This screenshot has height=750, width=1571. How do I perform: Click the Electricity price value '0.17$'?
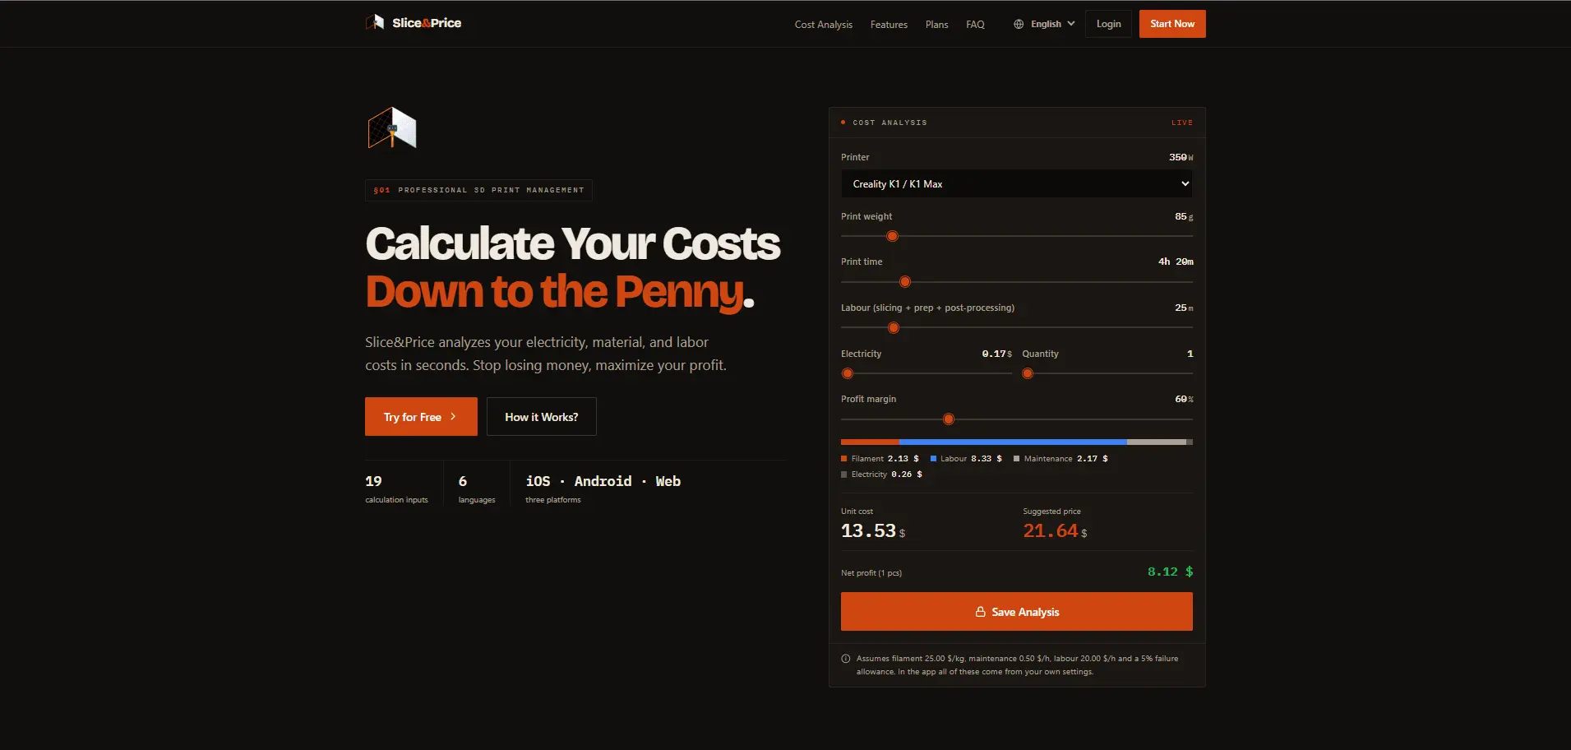click(997, 354)
